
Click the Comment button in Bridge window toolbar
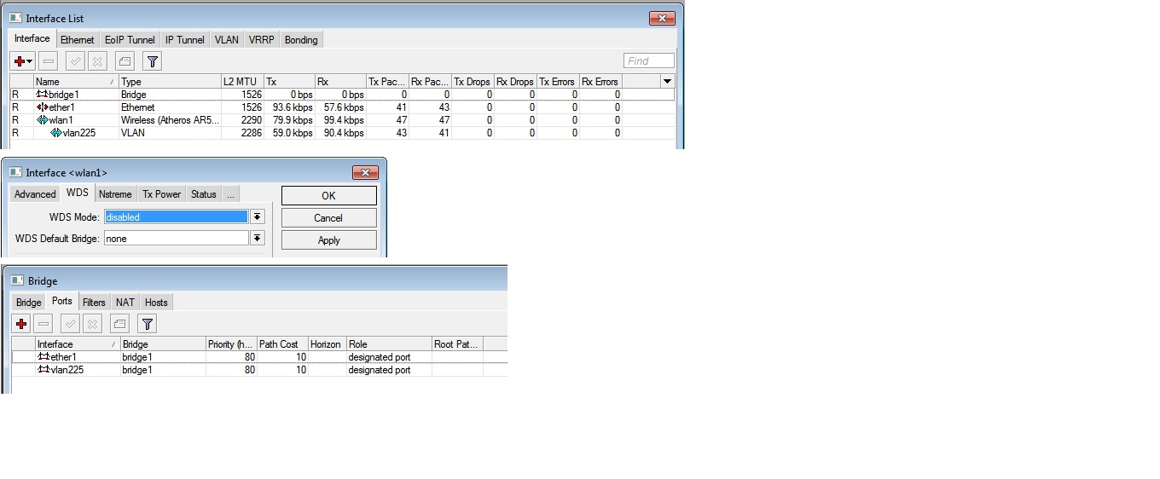pos(120,324)
